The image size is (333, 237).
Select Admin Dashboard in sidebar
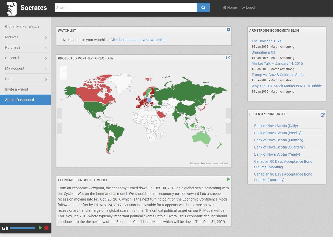25,100
